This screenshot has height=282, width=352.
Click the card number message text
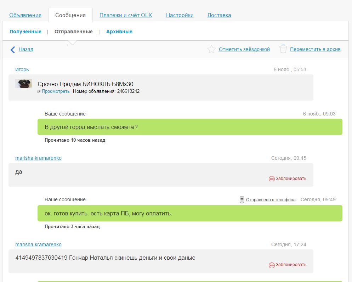[x=105, y=258]
